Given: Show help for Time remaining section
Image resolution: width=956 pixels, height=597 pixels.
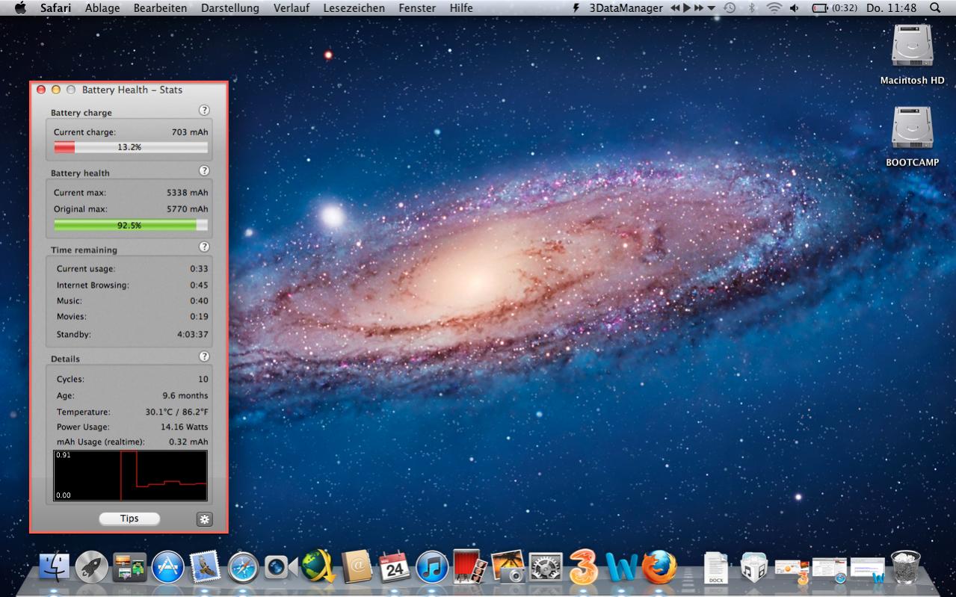Looking at the screenshot, I should click(x=204, y=247).
